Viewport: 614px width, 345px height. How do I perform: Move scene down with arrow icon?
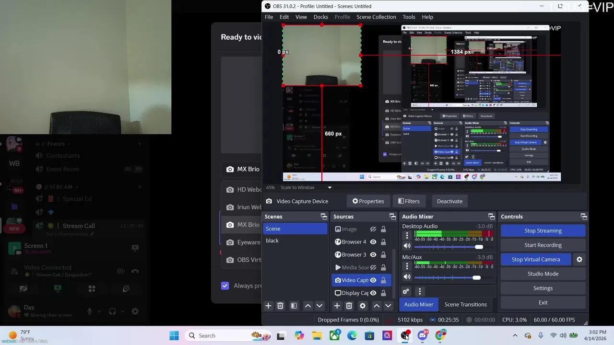click(x=319, y=306)
